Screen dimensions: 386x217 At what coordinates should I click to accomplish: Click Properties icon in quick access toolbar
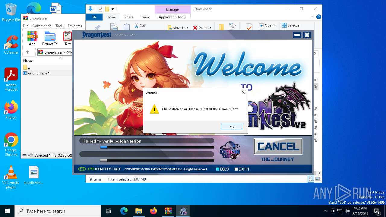click(x=100, y=9)
